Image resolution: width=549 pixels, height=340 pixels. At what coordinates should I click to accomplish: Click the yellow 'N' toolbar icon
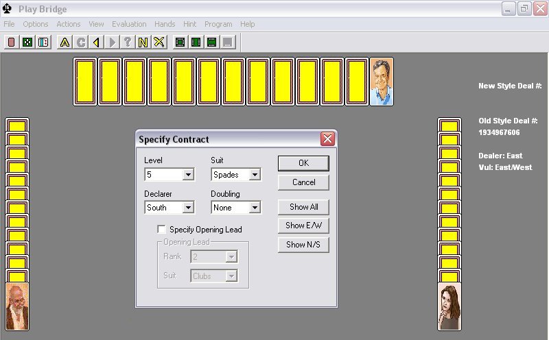click(143, 42)
